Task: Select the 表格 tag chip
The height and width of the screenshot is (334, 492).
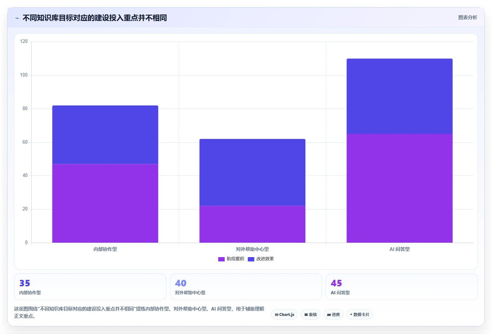Action: pos(310,315)
